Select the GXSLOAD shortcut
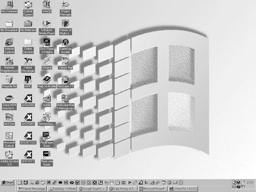This screenshot has width=256, height=192. 28,100
